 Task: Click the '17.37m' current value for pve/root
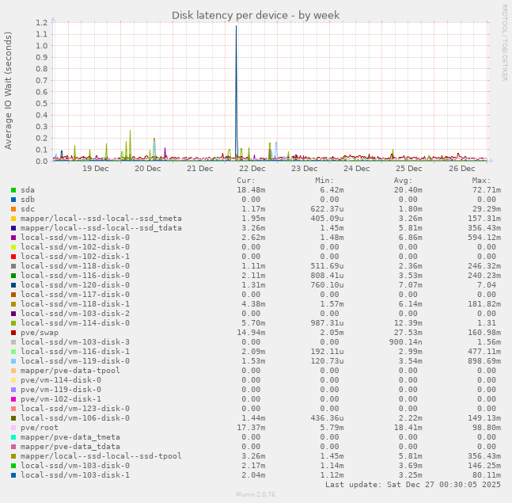(x=251, y=428)
